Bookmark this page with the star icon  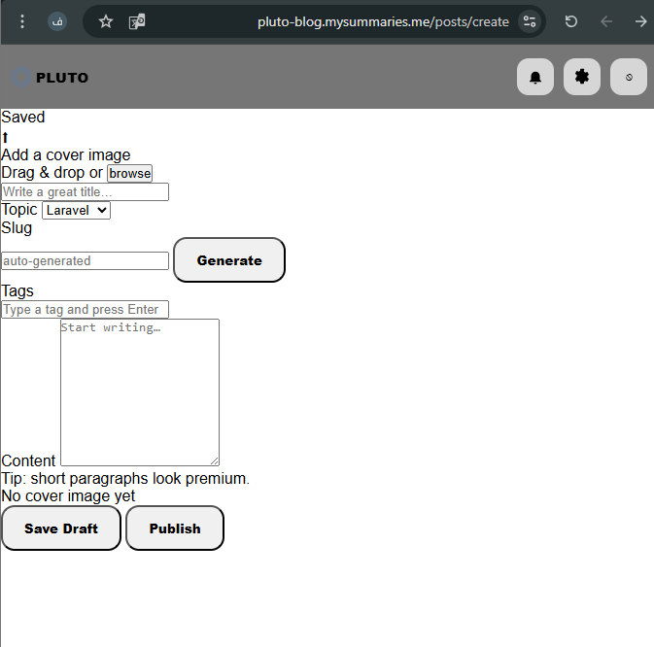click(x=106, y=21)
